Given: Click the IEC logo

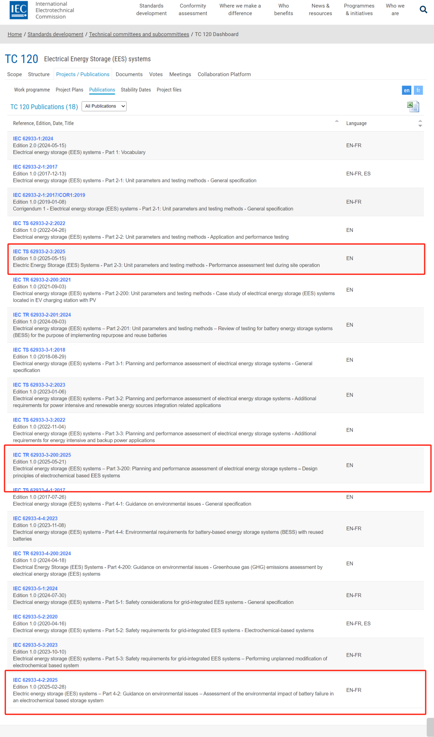Looking at the screenshot, I should [x=19, y=10].
